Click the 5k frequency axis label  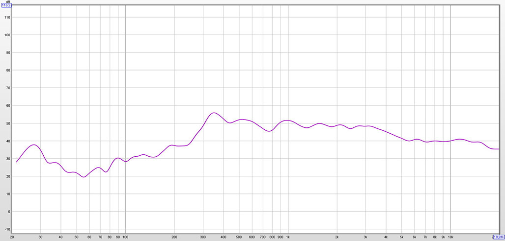point(402,237)
